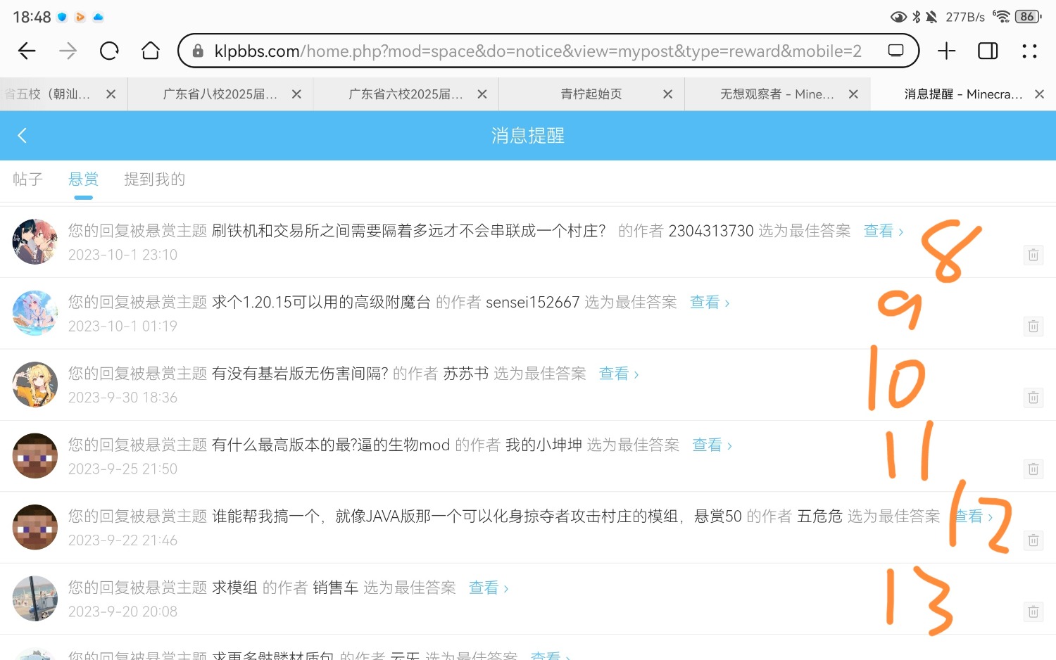Delete the 五危危 notification with trash icon
Image resolution: width=1056 pixels, height=660 pixels.
click(1033, 540)
